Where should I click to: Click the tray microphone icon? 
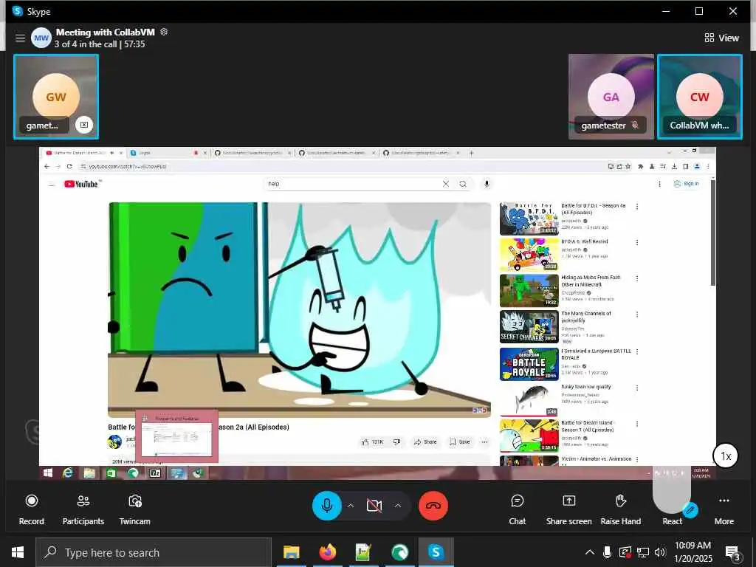[608, 552]
